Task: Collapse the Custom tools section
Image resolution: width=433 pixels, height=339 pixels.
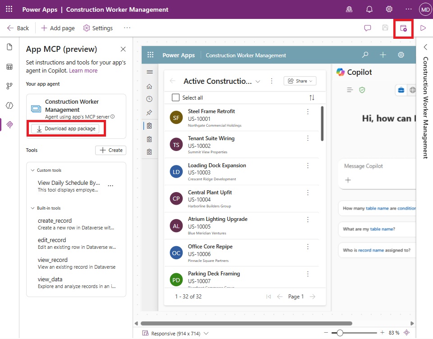Action: click(x=32, y=170)
